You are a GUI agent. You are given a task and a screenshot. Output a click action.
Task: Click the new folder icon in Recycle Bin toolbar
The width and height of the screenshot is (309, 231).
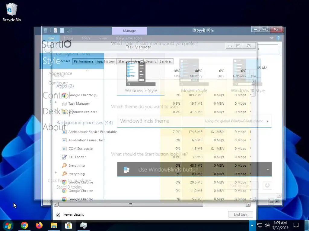coord(62,30)
